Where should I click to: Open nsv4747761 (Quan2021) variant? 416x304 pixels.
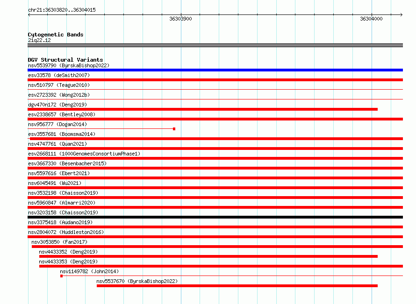(x=57, y=144)
